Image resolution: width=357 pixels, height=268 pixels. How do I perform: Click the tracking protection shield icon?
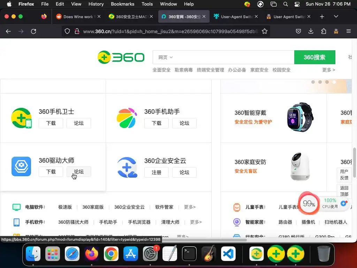point(67,31)
